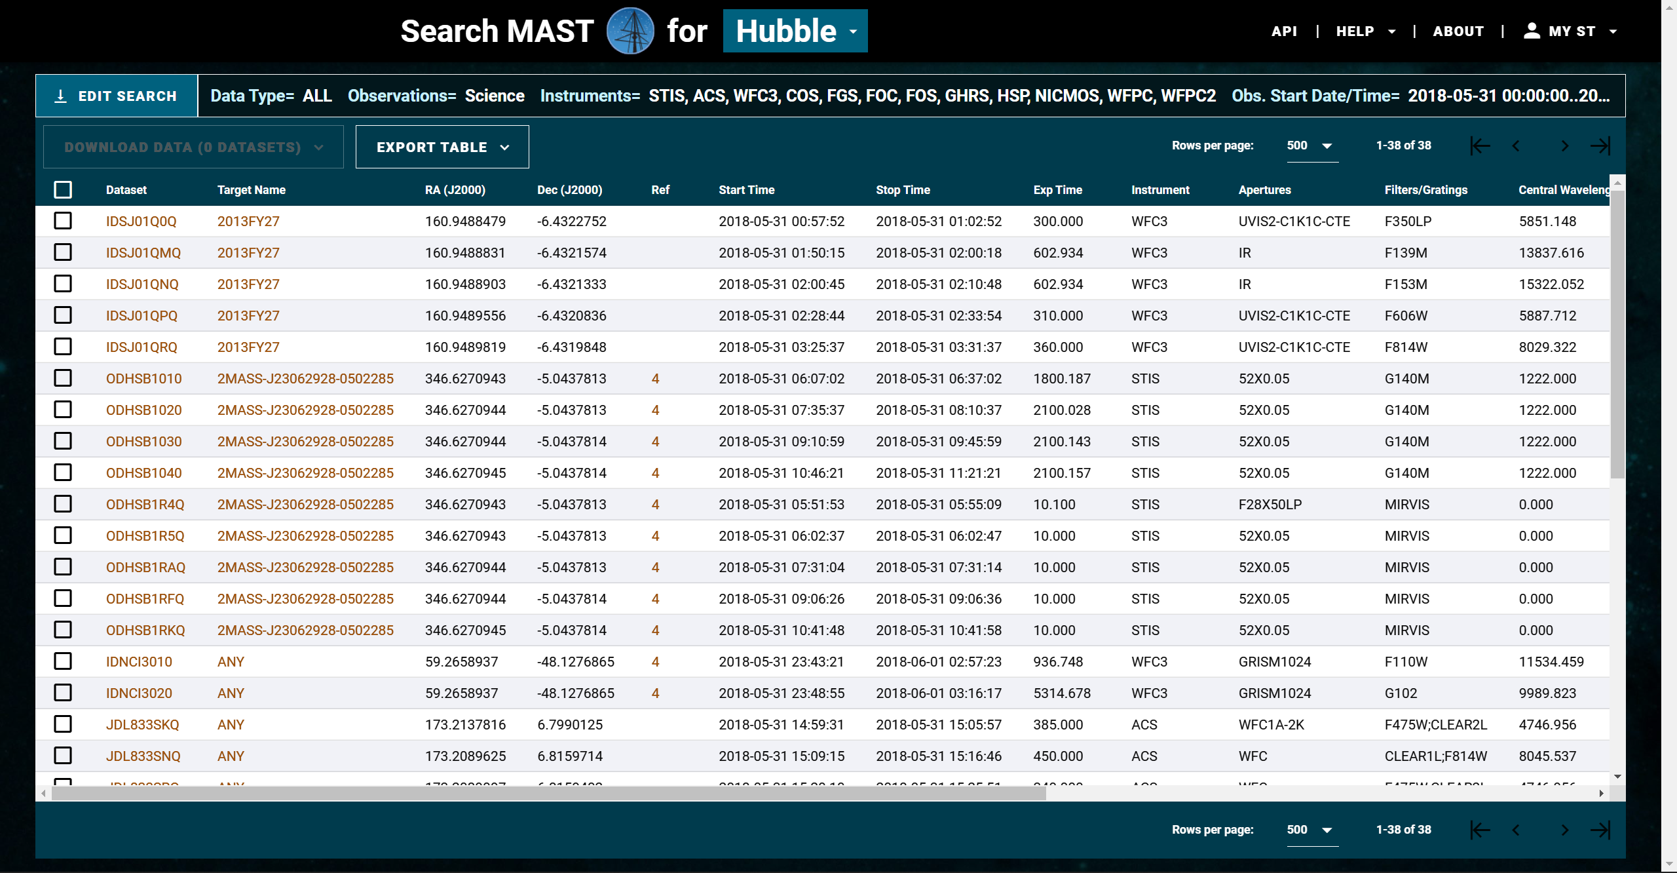Go to previous page using bottom pagination

pos(1516,830)
